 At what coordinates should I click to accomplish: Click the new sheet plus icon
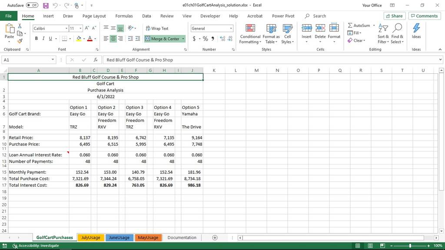tap(215, 237)
